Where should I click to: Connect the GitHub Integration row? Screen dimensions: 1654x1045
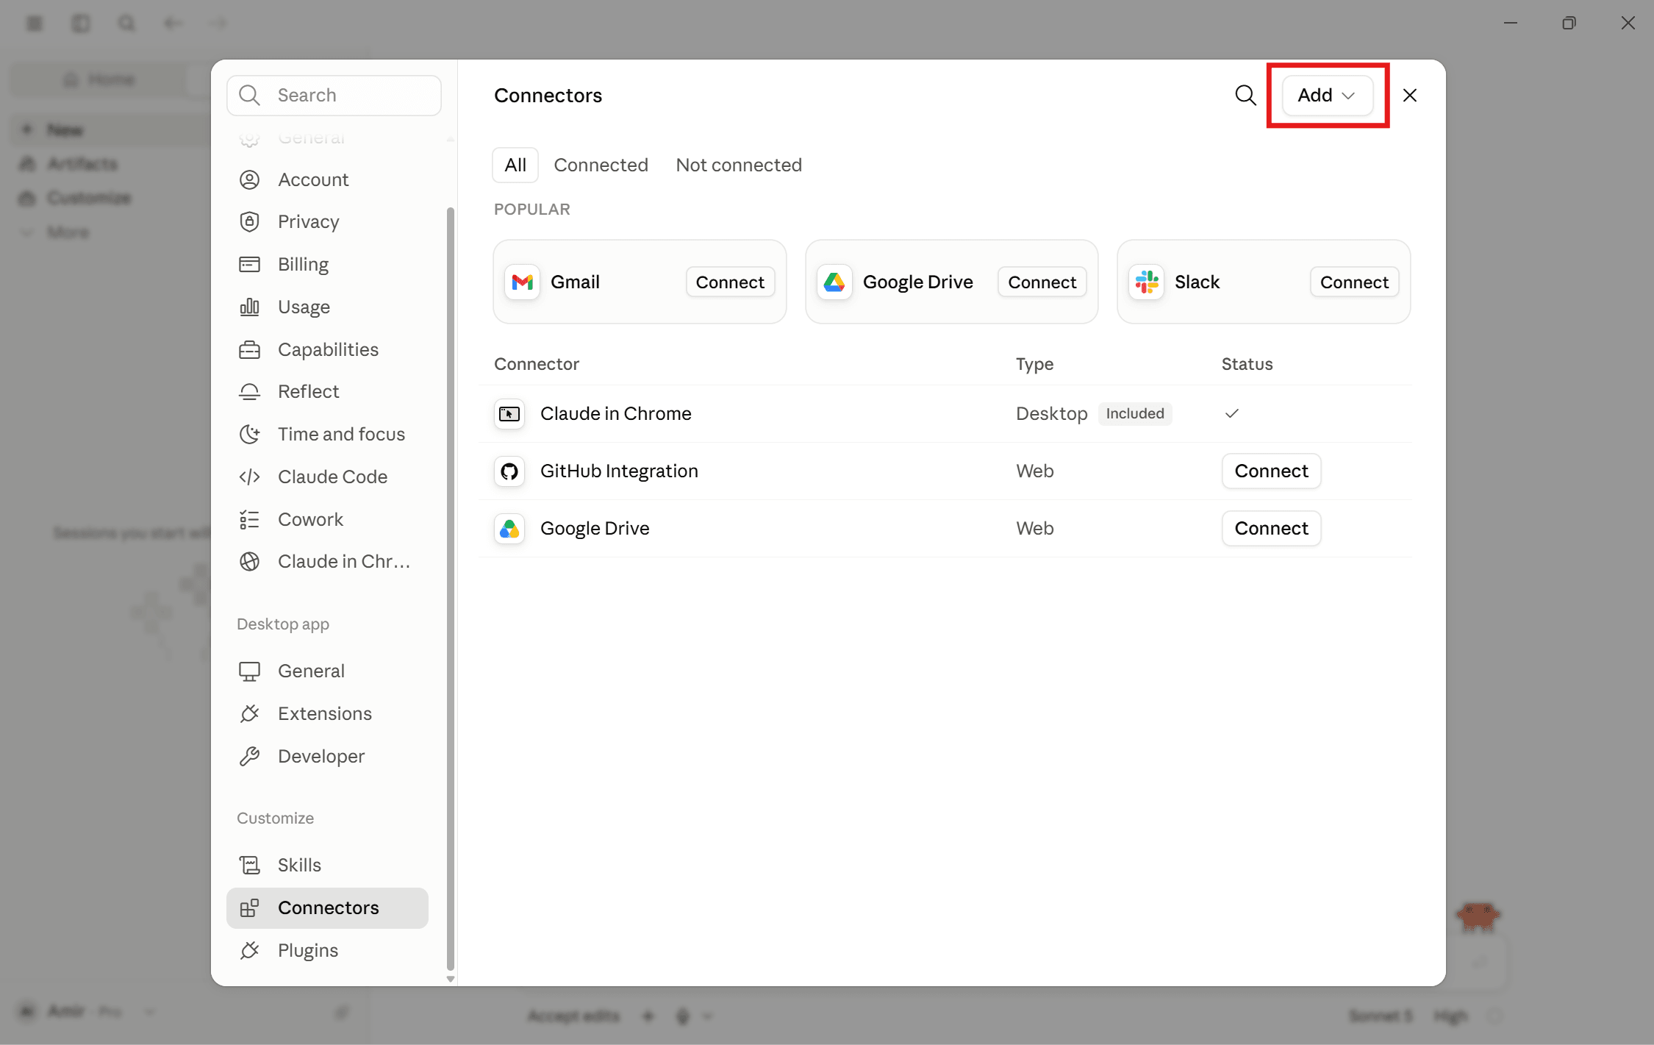pyautogui.click(x=1271, y=471)
